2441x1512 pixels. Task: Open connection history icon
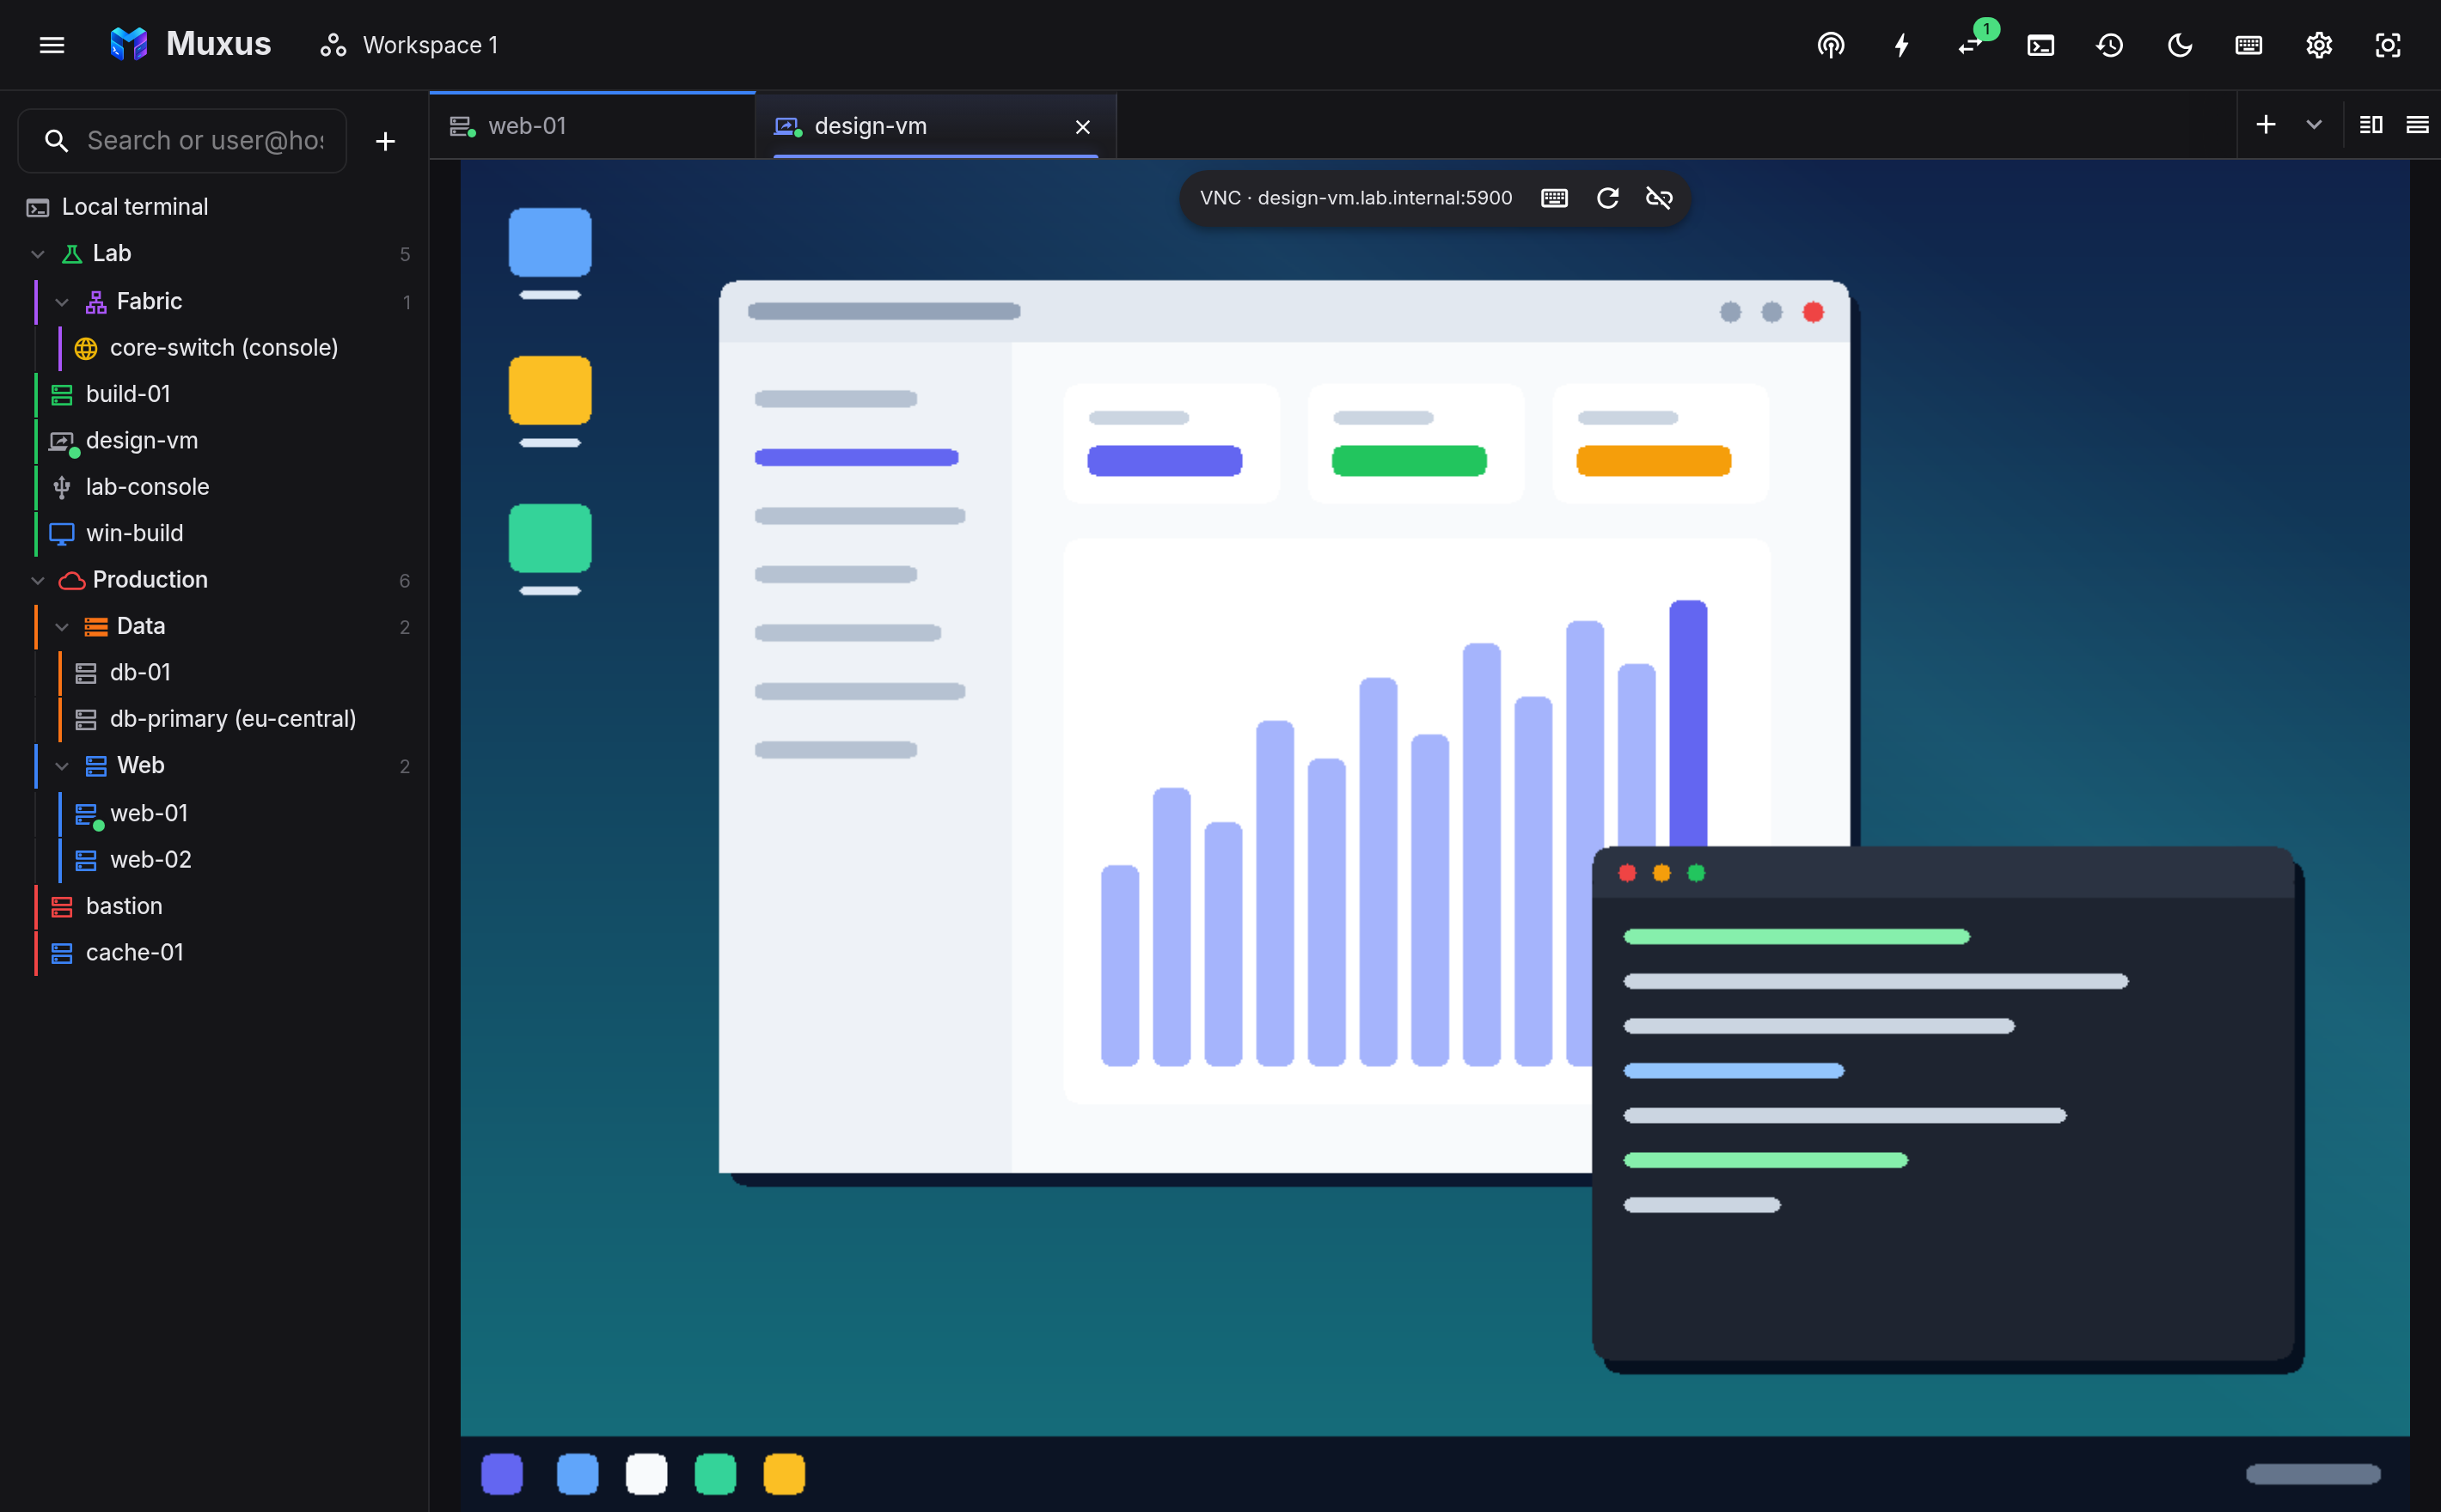point(2110,45)
